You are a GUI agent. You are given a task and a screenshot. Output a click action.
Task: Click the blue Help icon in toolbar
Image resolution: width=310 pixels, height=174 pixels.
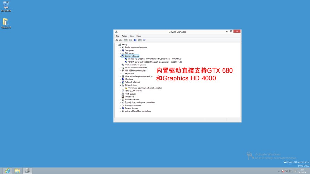[x=135, y=40]
